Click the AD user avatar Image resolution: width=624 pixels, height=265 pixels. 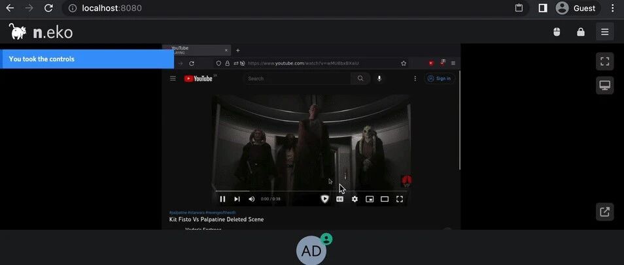(x=311, y=250)
